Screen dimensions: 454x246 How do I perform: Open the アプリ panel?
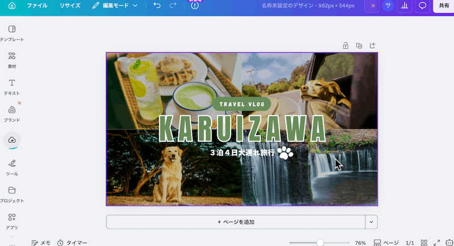tap(12, 222)
